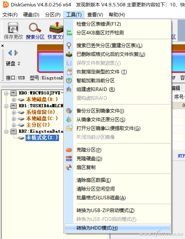Click the backup partition to image icon

tap(69, 111)
